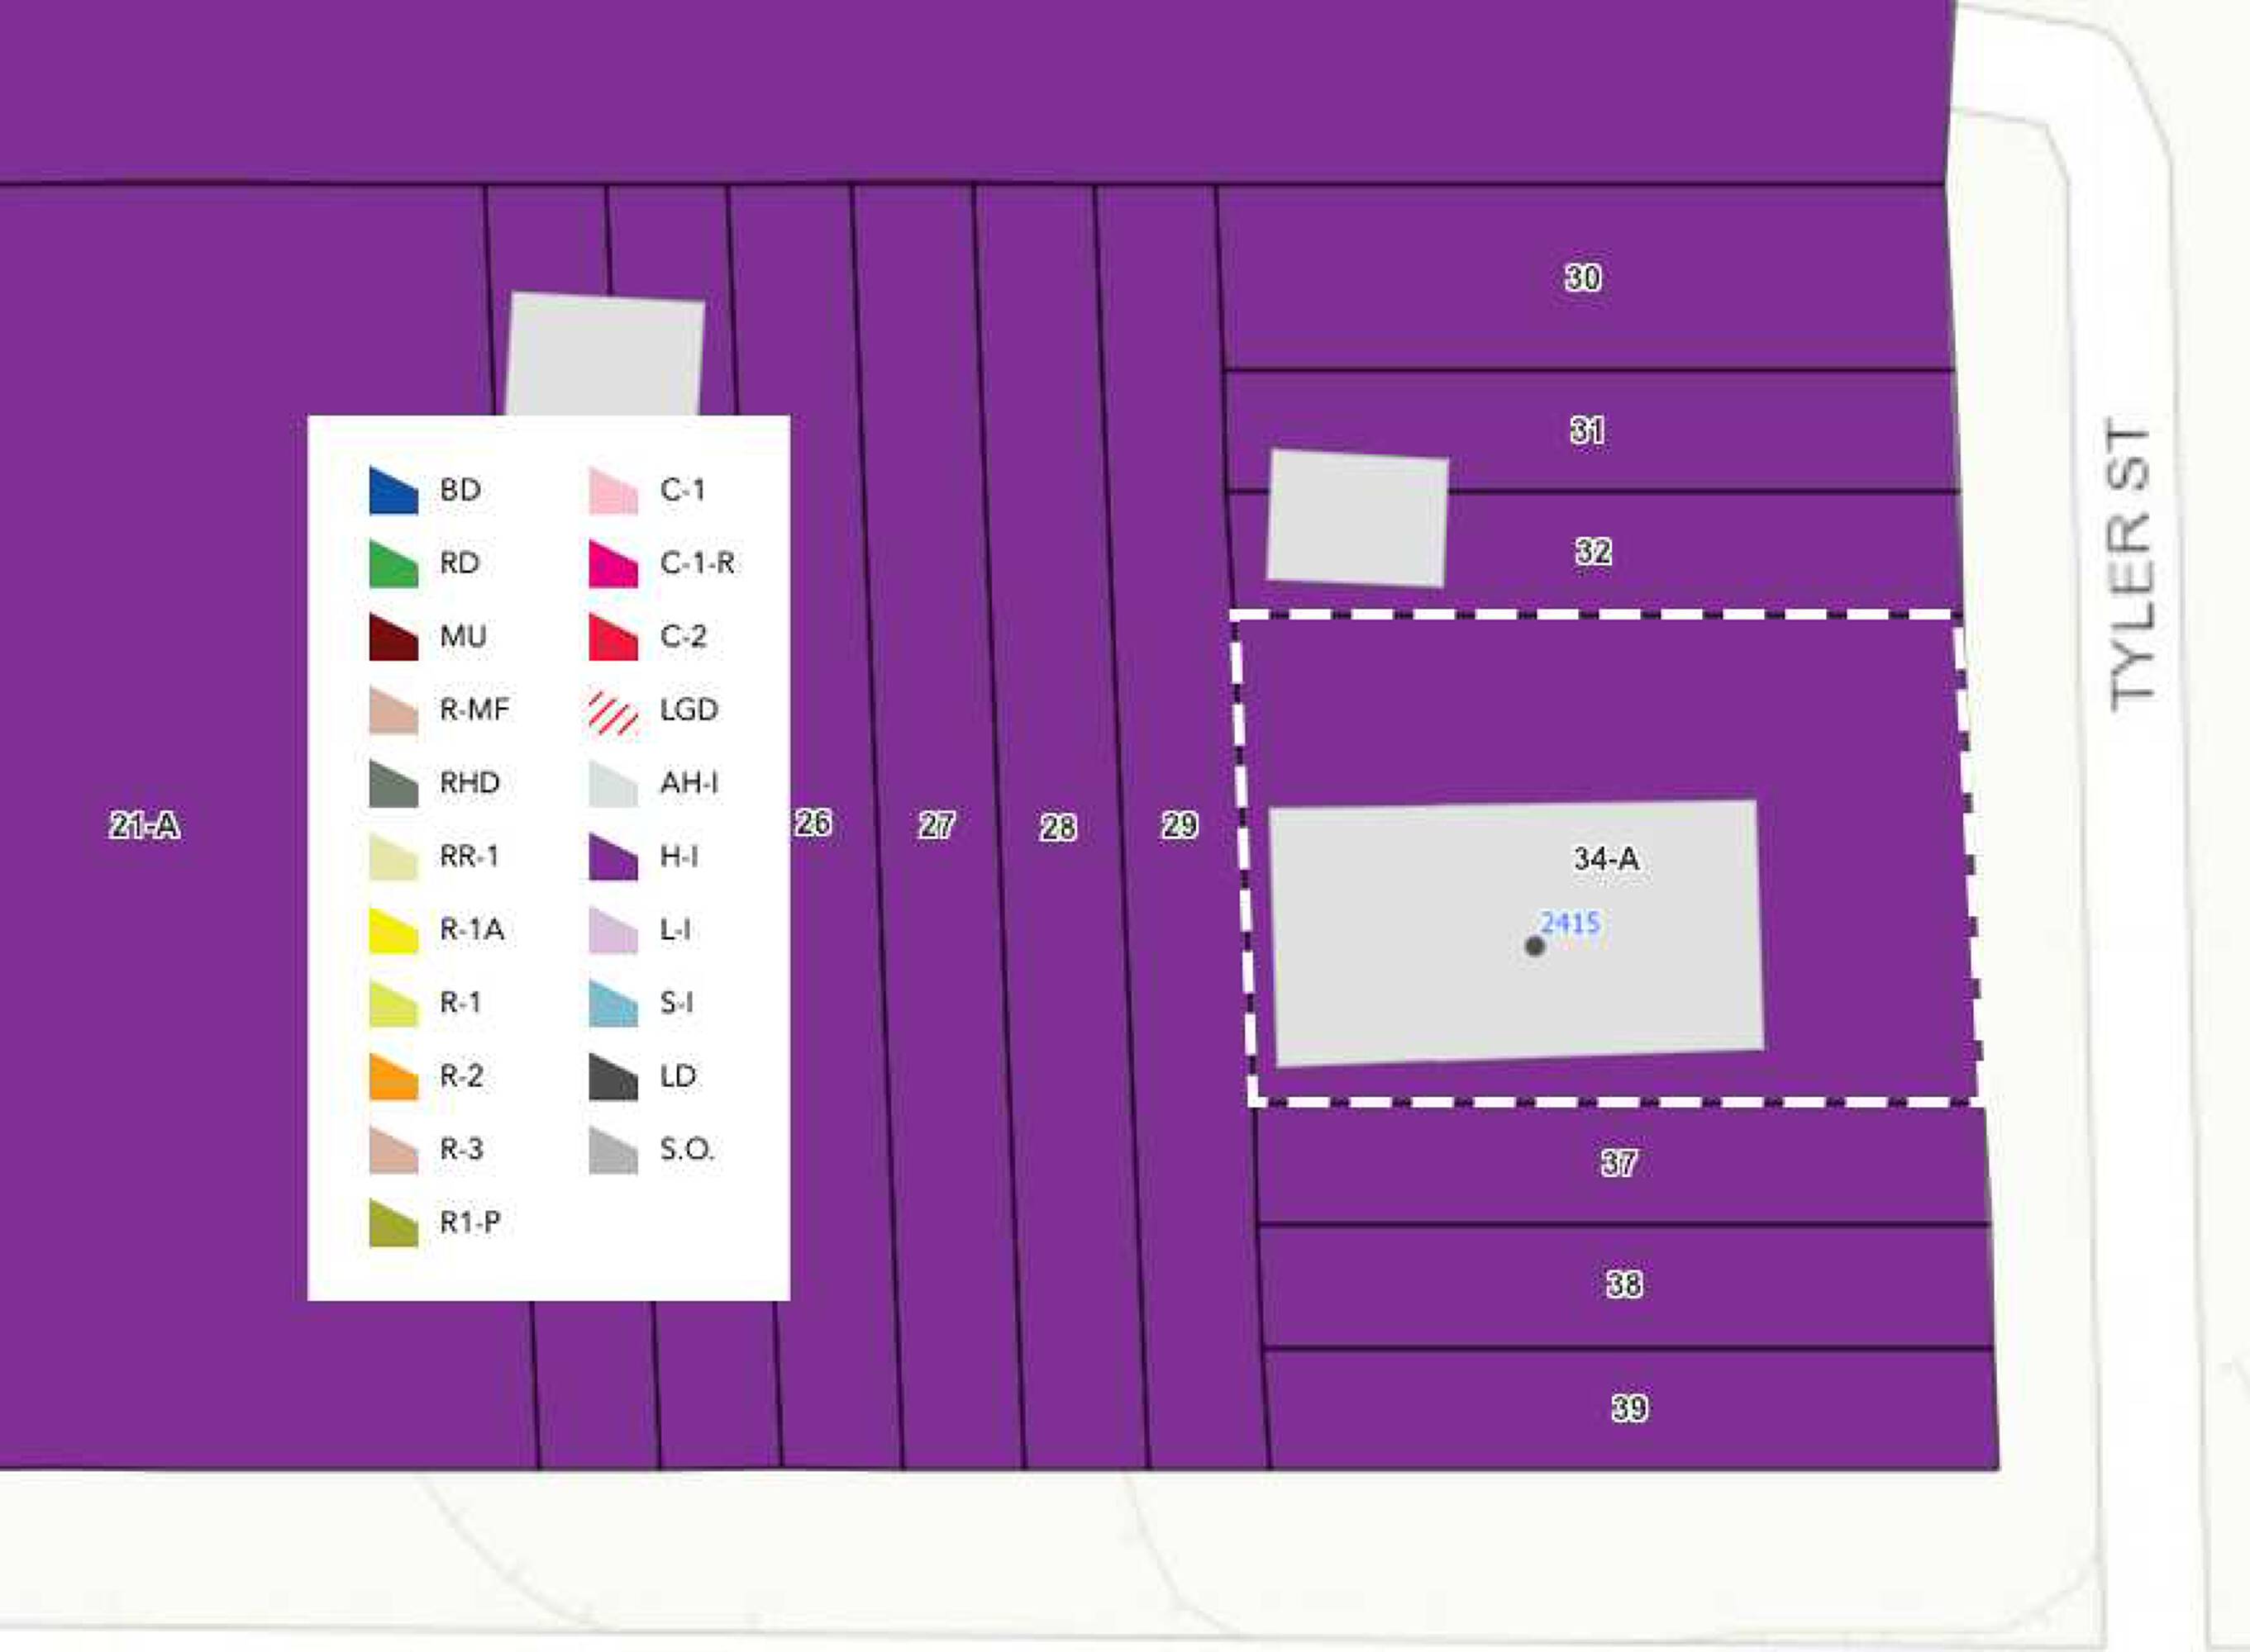Select the dark red MU legend swatch
2250x1652 pixels.
[x=393, y=639]
